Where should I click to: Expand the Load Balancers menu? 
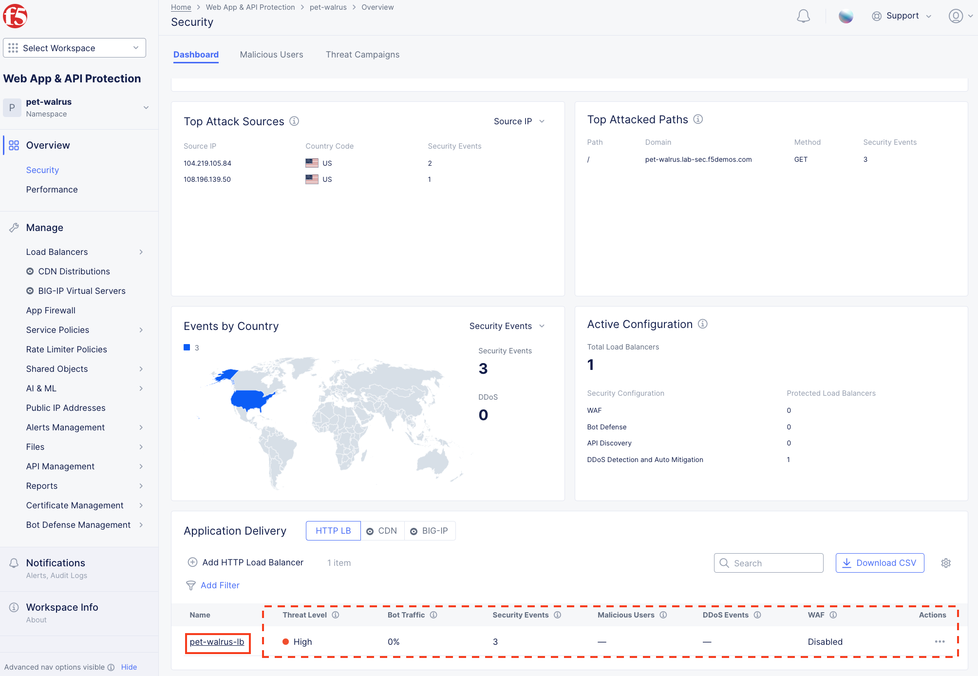pyautogui.click(x=85, y=252)
